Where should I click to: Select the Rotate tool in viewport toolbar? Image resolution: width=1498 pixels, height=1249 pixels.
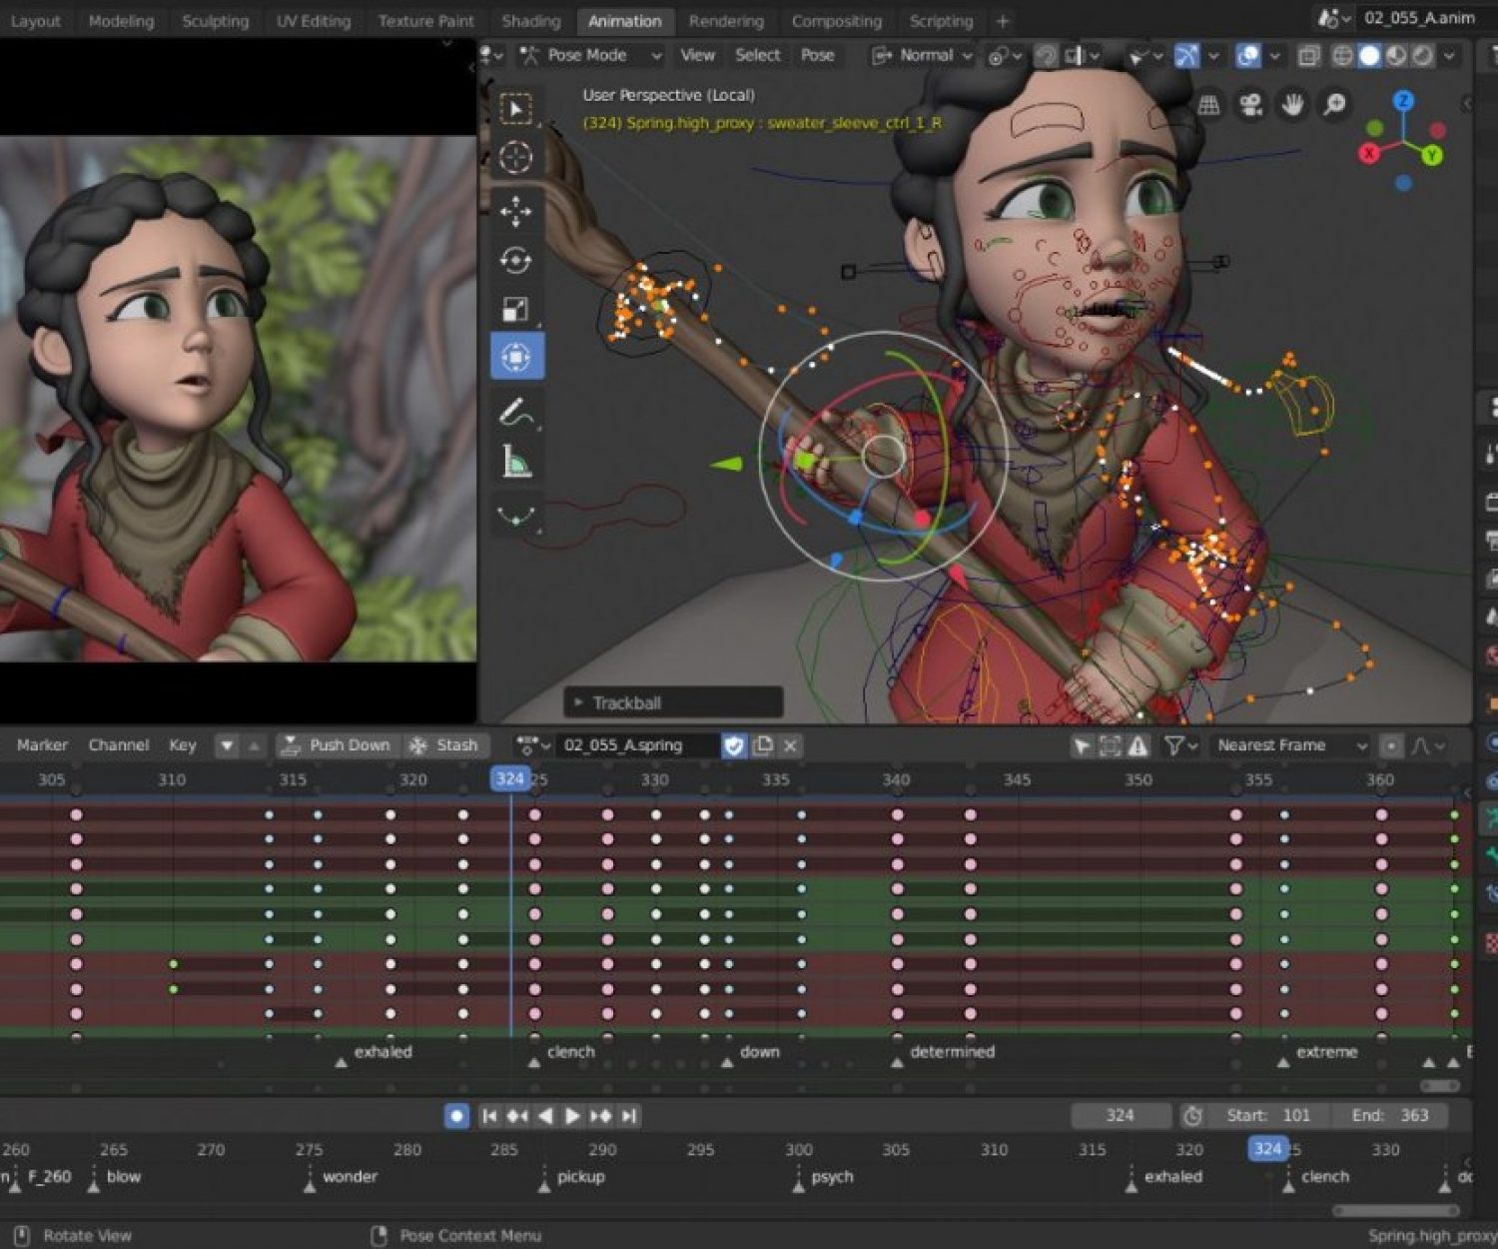515,261
